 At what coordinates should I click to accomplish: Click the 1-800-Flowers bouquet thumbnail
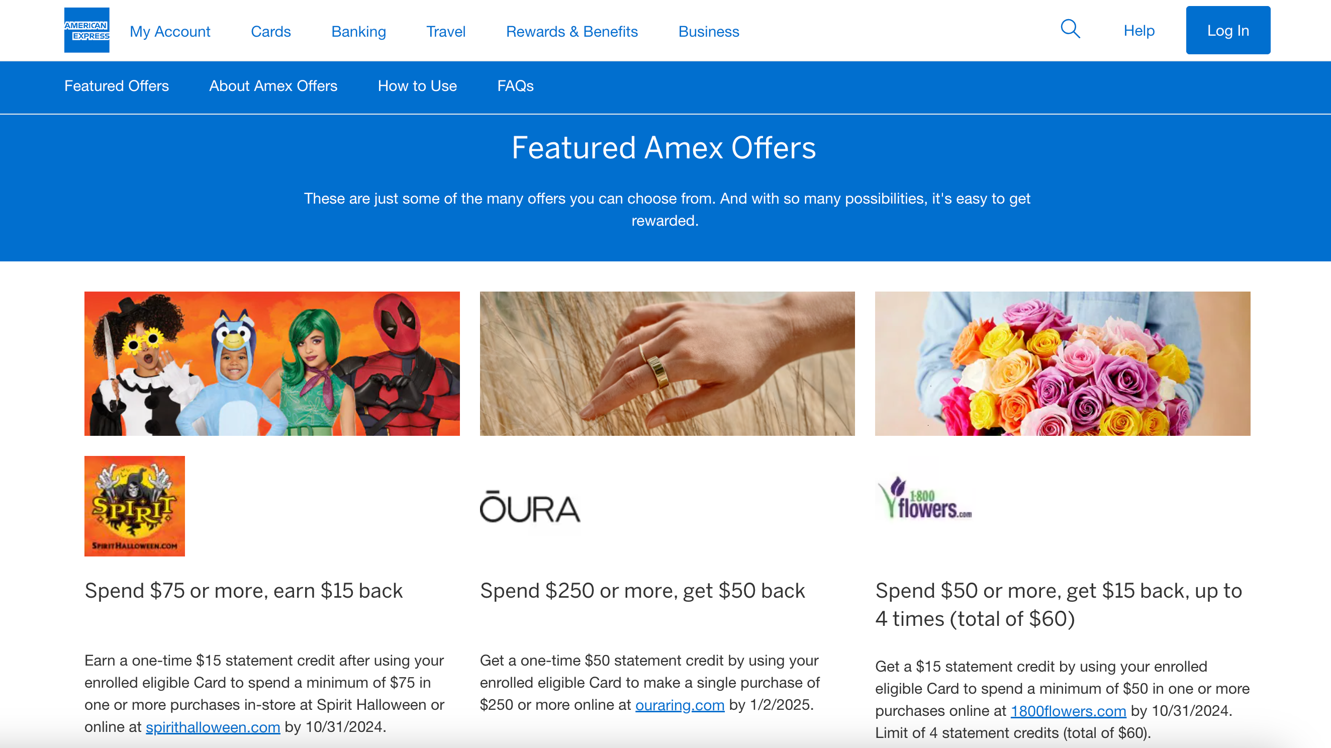1062,363
